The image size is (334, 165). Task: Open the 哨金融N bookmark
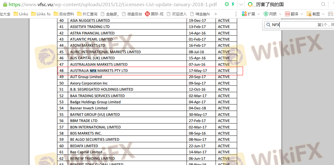coord(200,14)
